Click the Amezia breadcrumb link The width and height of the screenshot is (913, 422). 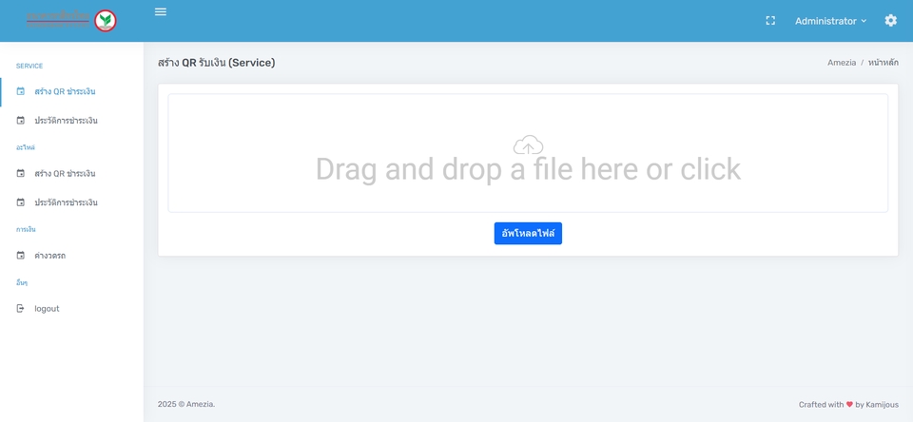841,63
